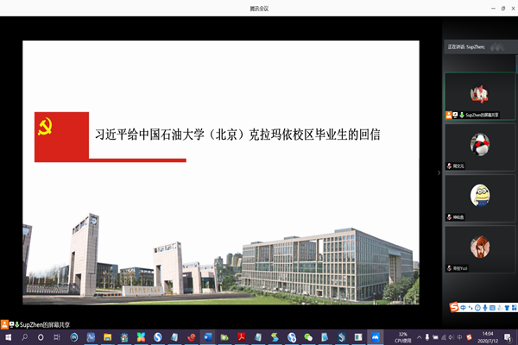Select the second participant's penguin avatar tile
The width and height of the screenshot is (518, 345).
[x=480, y=146]
